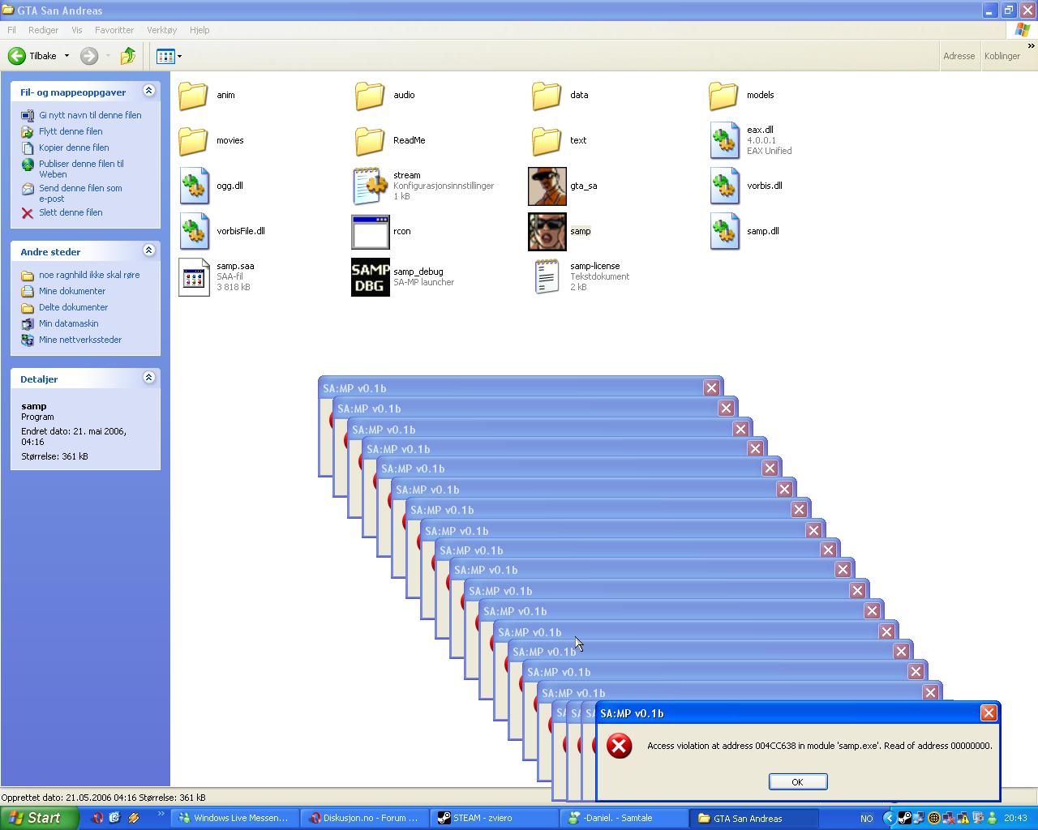Collapse the Andre steder panel
The height and width of the screenshot is (830, 1038).
(148, 250)
